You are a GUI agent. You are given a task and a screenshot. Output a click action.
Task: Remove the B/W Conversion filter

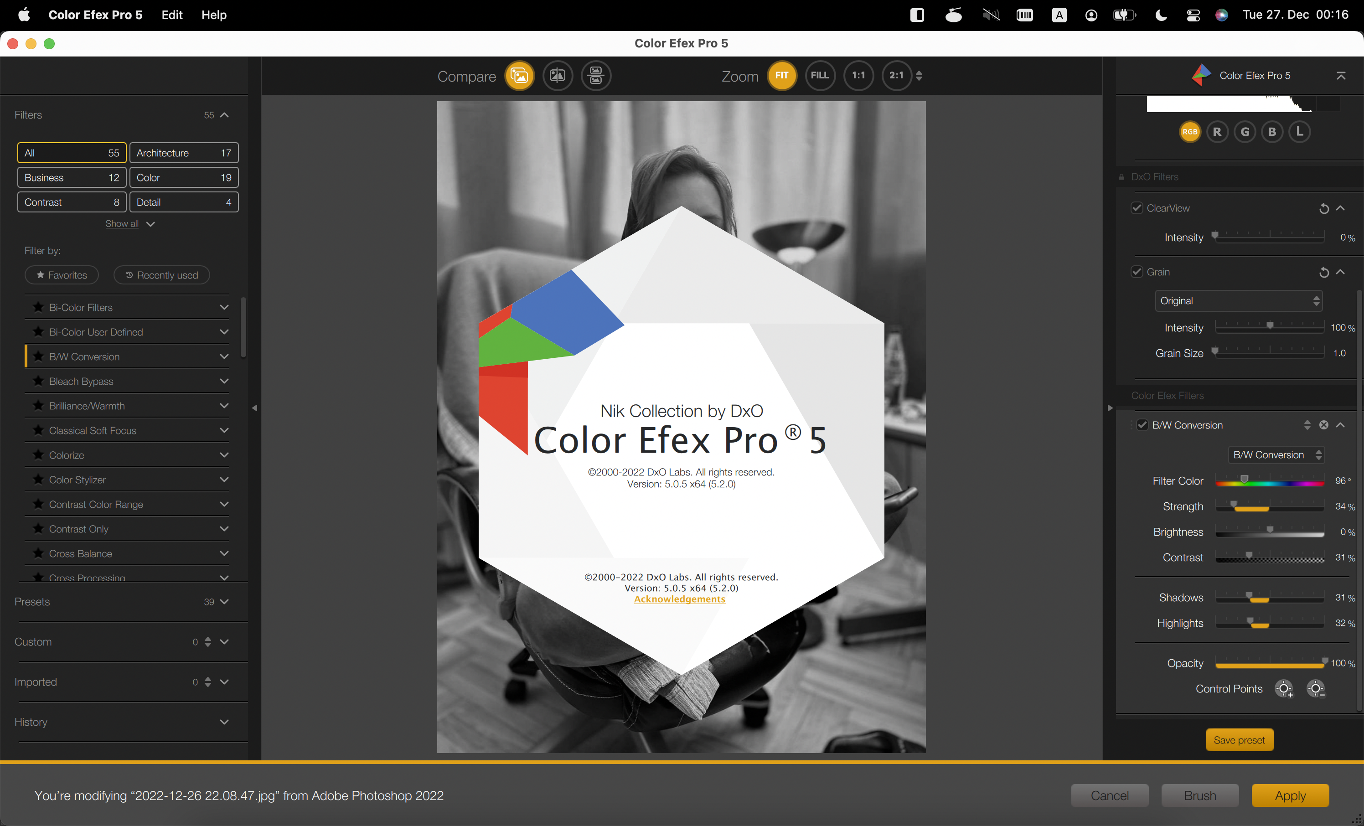point(1323,425)
